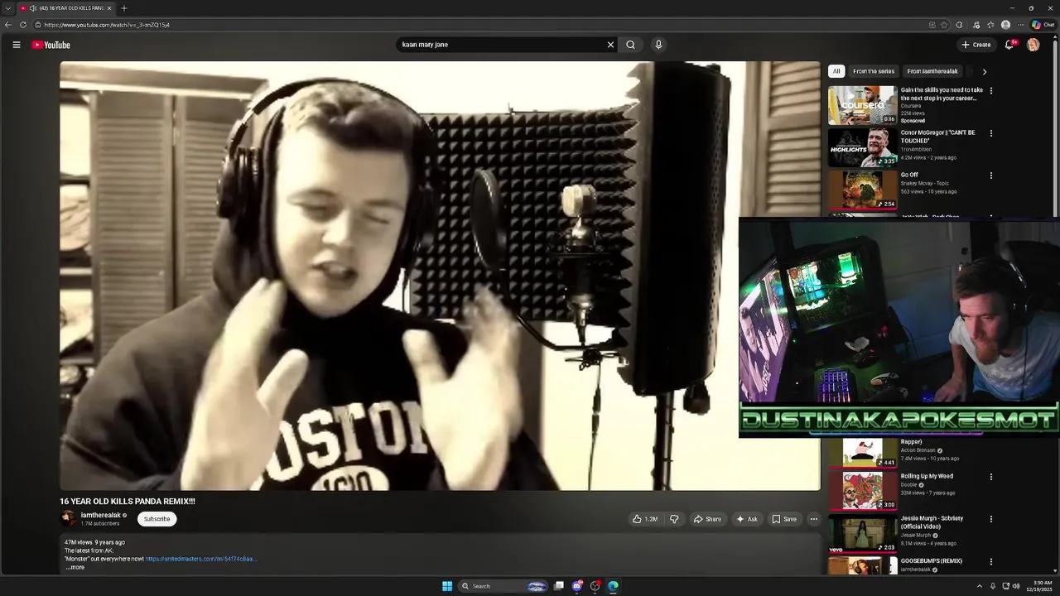Open options for the Go Off video
1060x596 pixels.
990,175
